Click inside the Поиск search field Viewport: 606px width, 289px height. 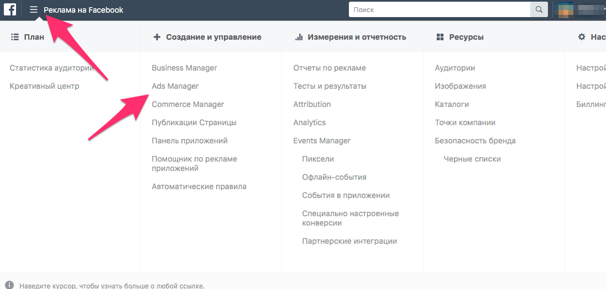pos(439,9)
